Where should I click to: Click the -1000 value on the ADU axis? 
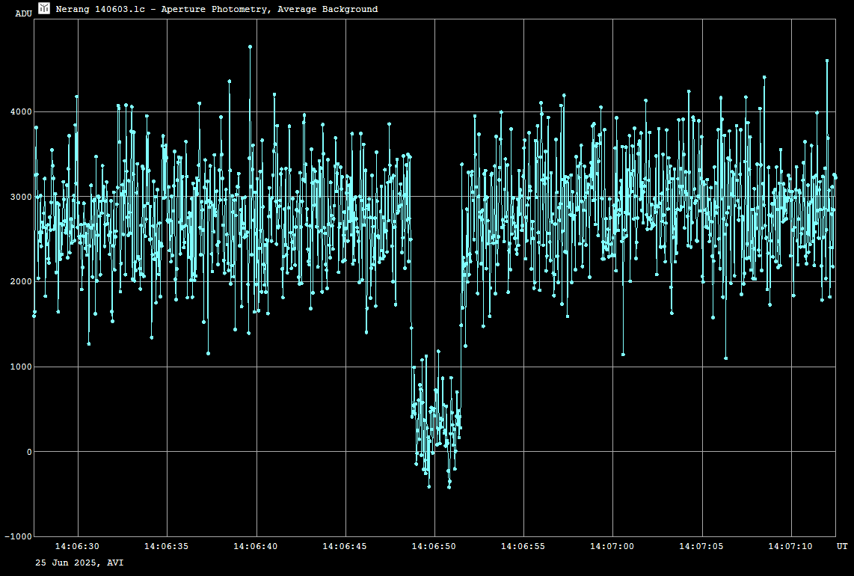[x=18, y=536]
